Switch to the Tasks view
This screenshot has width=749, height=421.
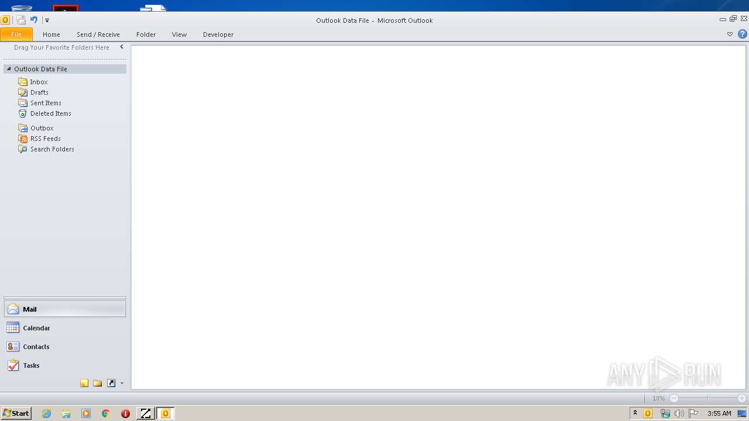click(x=65, y=365)
